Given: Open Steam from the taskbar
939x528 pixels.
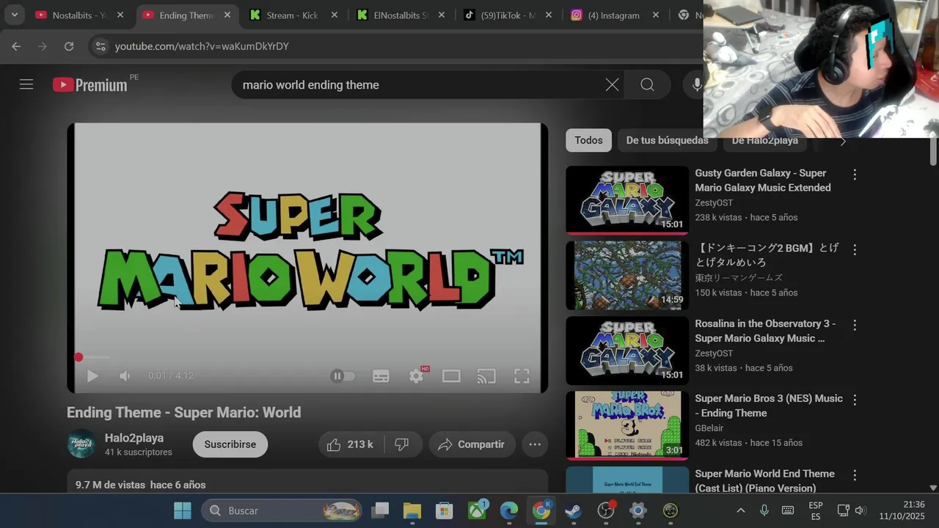Looking at the screenshot, I should point(574,510).
